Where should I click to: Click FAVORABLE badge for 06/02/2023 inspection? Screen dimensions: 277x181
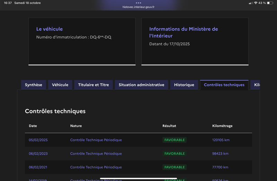click(175, 154)
